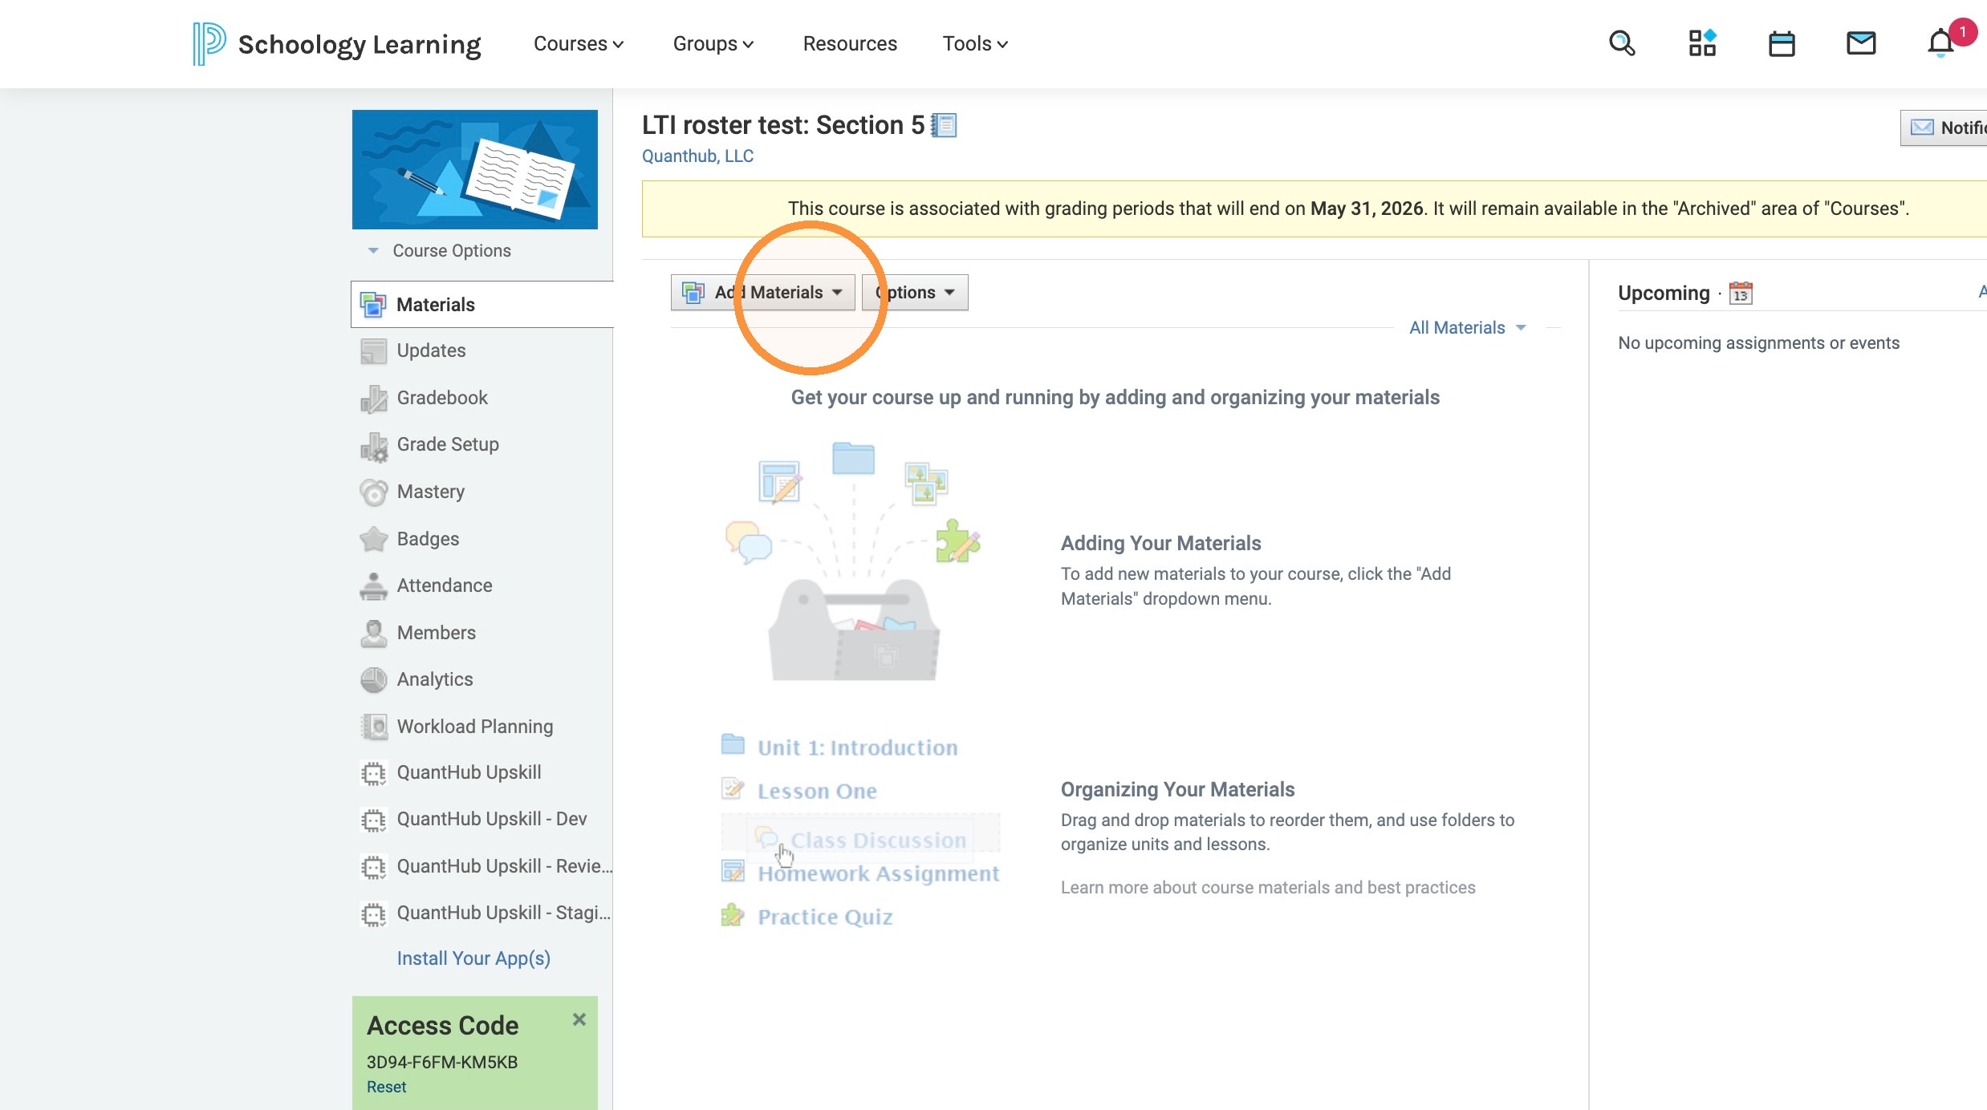Click the QuantHub Upskill - Dev app icon
Viewport: 1987px width, 1110px height.
[373, 820]
